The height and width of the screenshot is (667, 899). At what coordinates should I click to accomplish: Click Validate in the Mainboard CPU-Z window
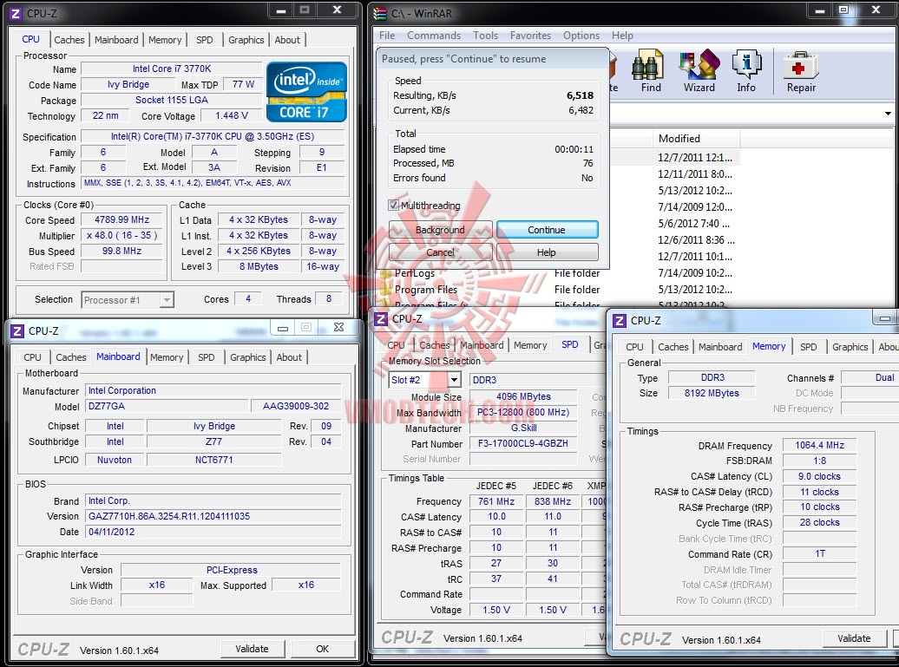[x=253, y=649]
